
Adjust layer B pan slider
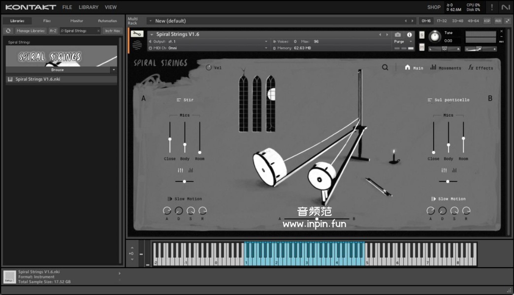[448, 181]
